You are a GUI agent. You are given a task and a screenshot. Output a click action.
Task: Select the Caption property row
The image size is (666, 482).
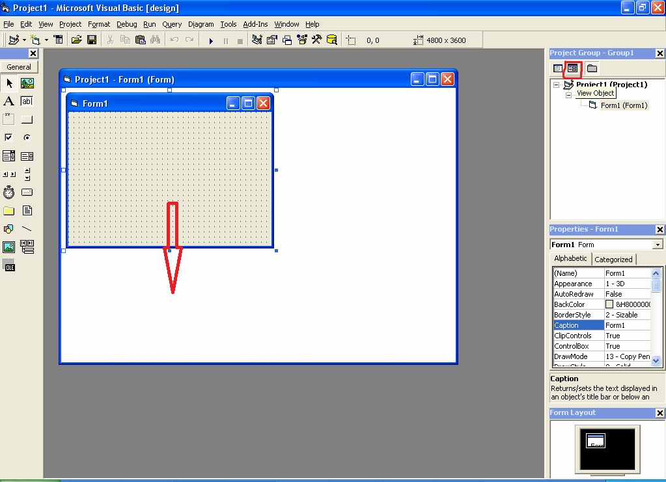click(x=602, y=325)
